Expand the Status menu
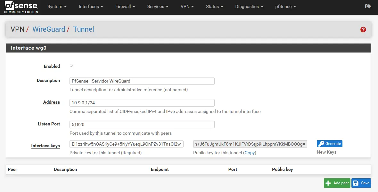The height and width of the screenshot is (192, 378). pos(215,6)
